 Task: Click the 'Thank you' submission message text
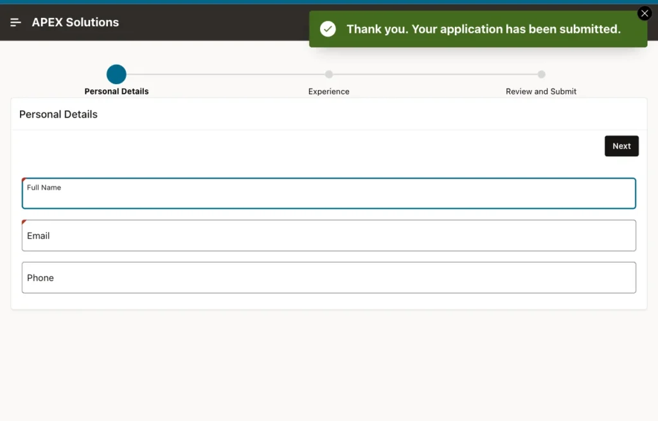click(483, 29)
